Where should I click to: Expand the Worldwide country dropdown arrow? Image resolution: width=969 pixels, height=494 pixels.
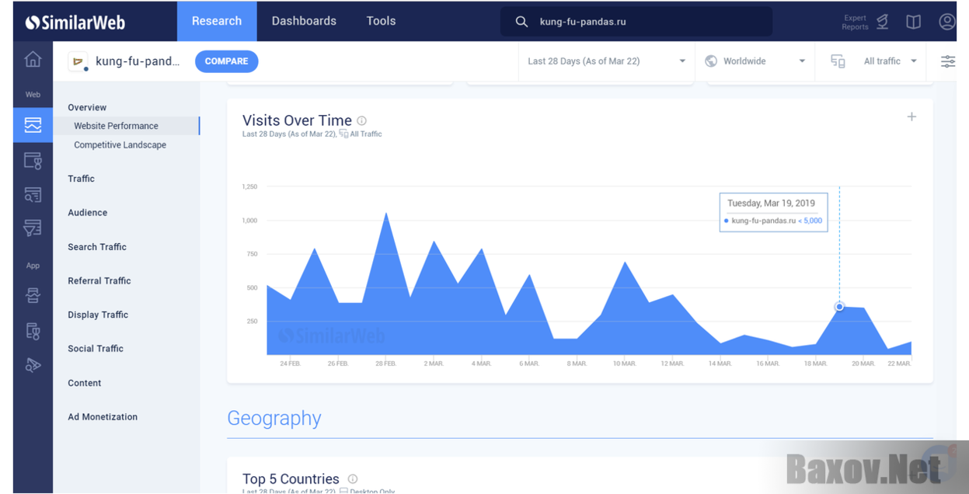point(802,61)
